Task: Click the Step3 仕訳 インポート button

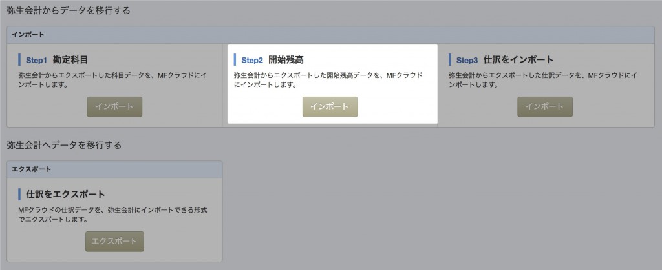Action: [x=544, y=107]
